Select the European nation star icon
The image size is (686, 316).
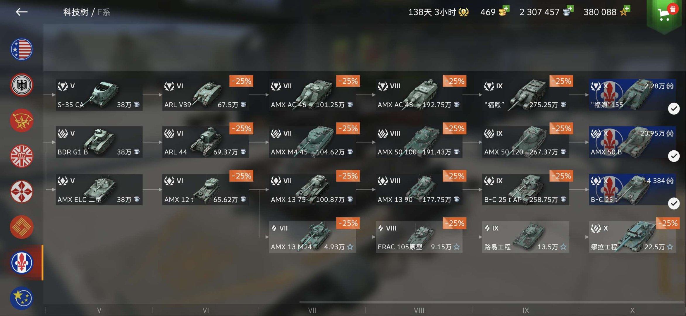point(22,298)
